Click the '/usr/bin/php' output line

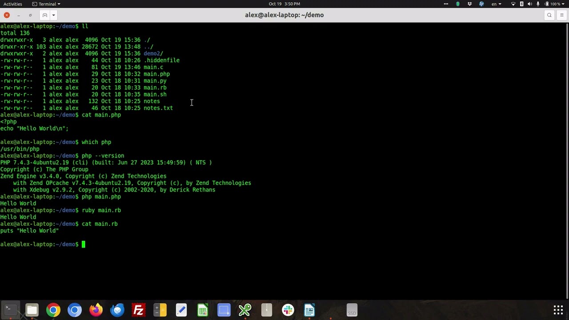coord(20,149)
